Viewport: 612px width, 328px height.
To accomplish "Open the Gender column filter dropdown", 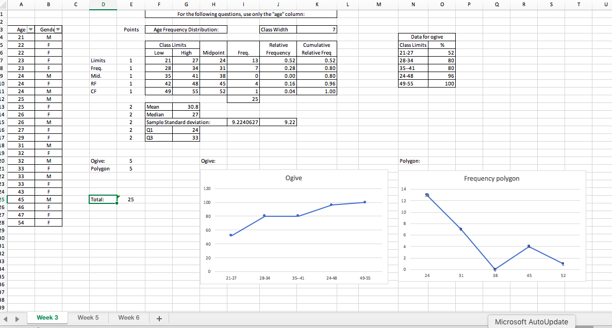I will click(58, 29).
